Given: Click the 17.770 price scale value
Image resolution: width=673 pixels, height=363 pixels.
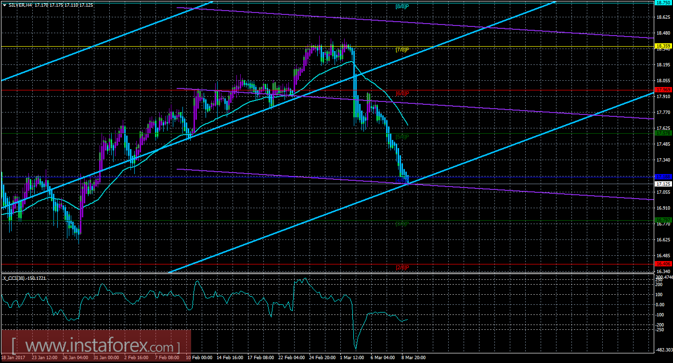Looking at the screenshot, I should pos(664,113).
